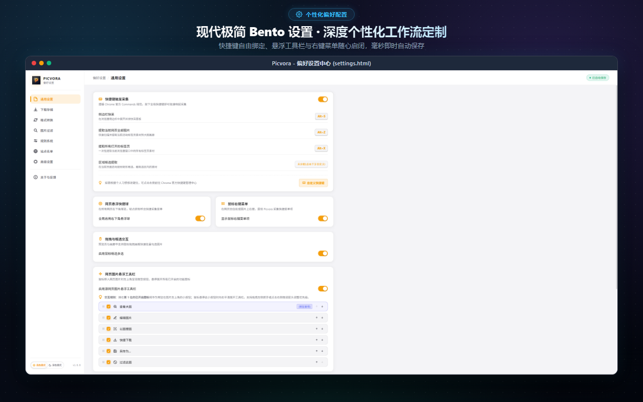Click the unassigned shortcut badge for 区域框选提取
Viewport: 643px width, 402px height.
point(311,164)
